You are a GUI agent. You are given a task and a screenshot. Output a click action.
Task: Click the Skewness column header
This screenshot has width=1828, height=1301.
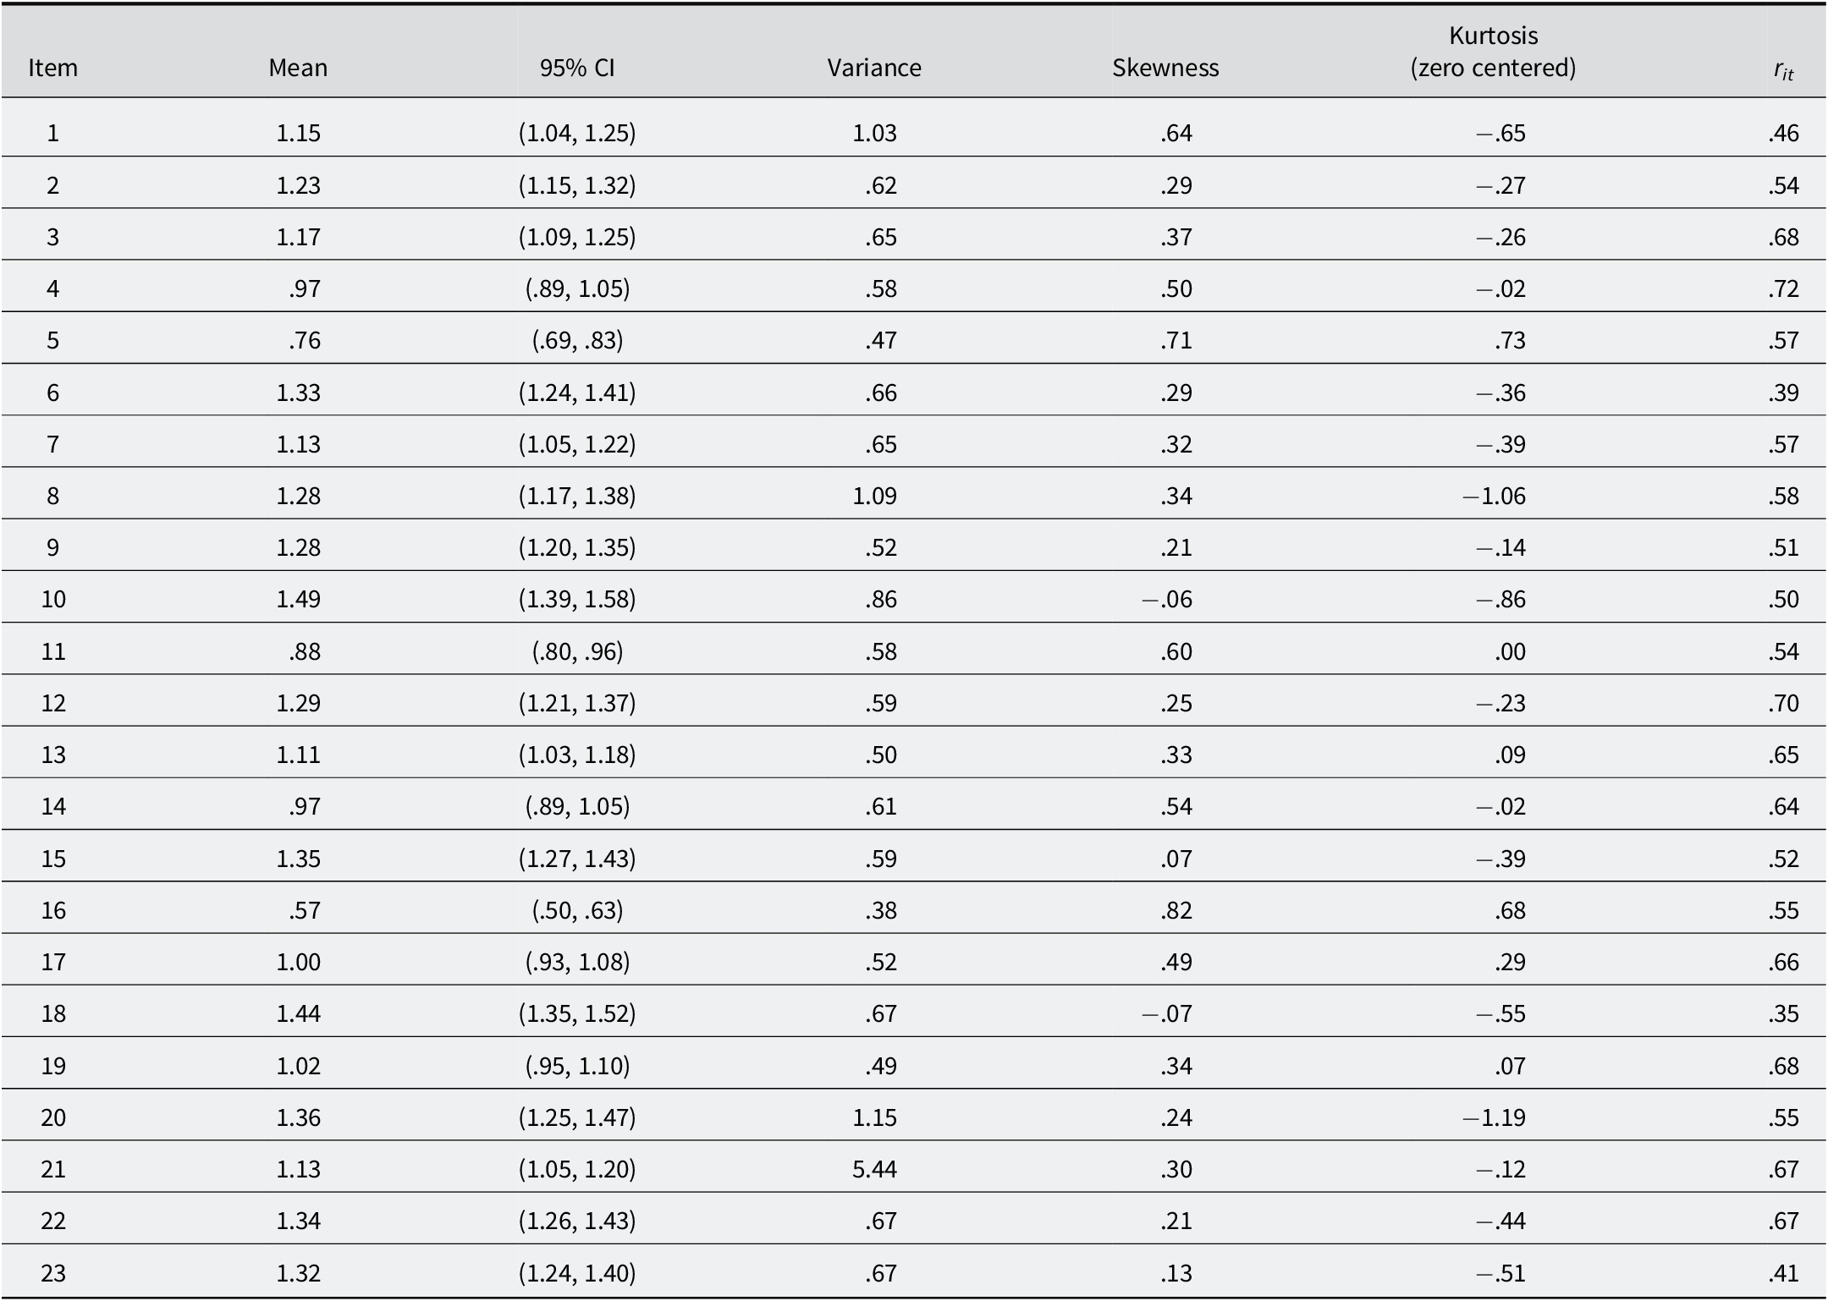[x=1165, y=68]
